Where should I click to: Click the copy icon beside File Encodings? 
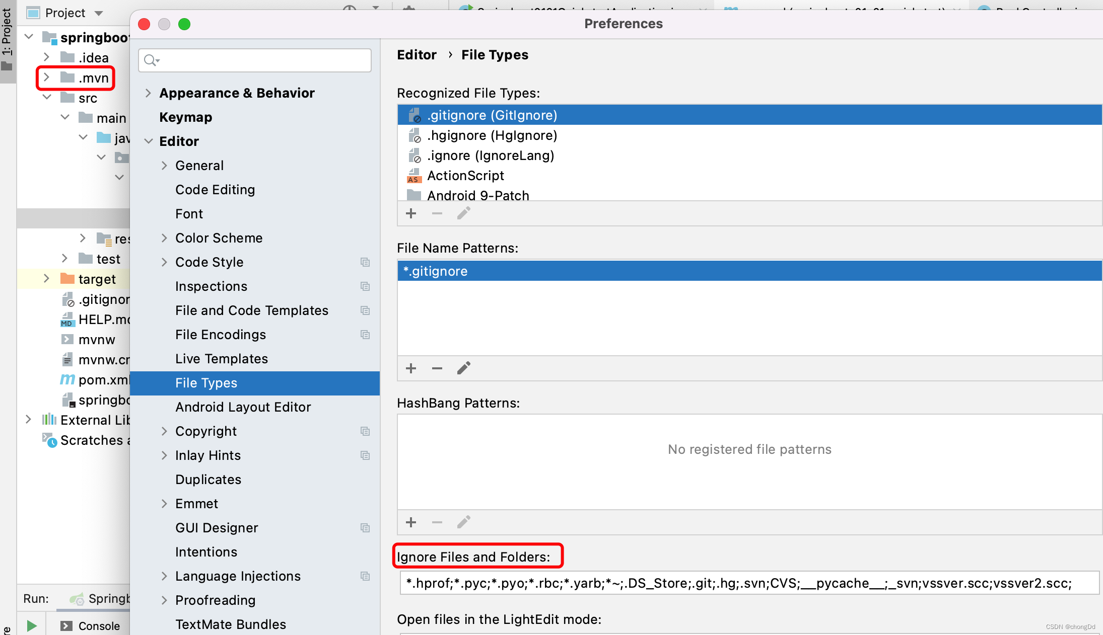(365, 335)
